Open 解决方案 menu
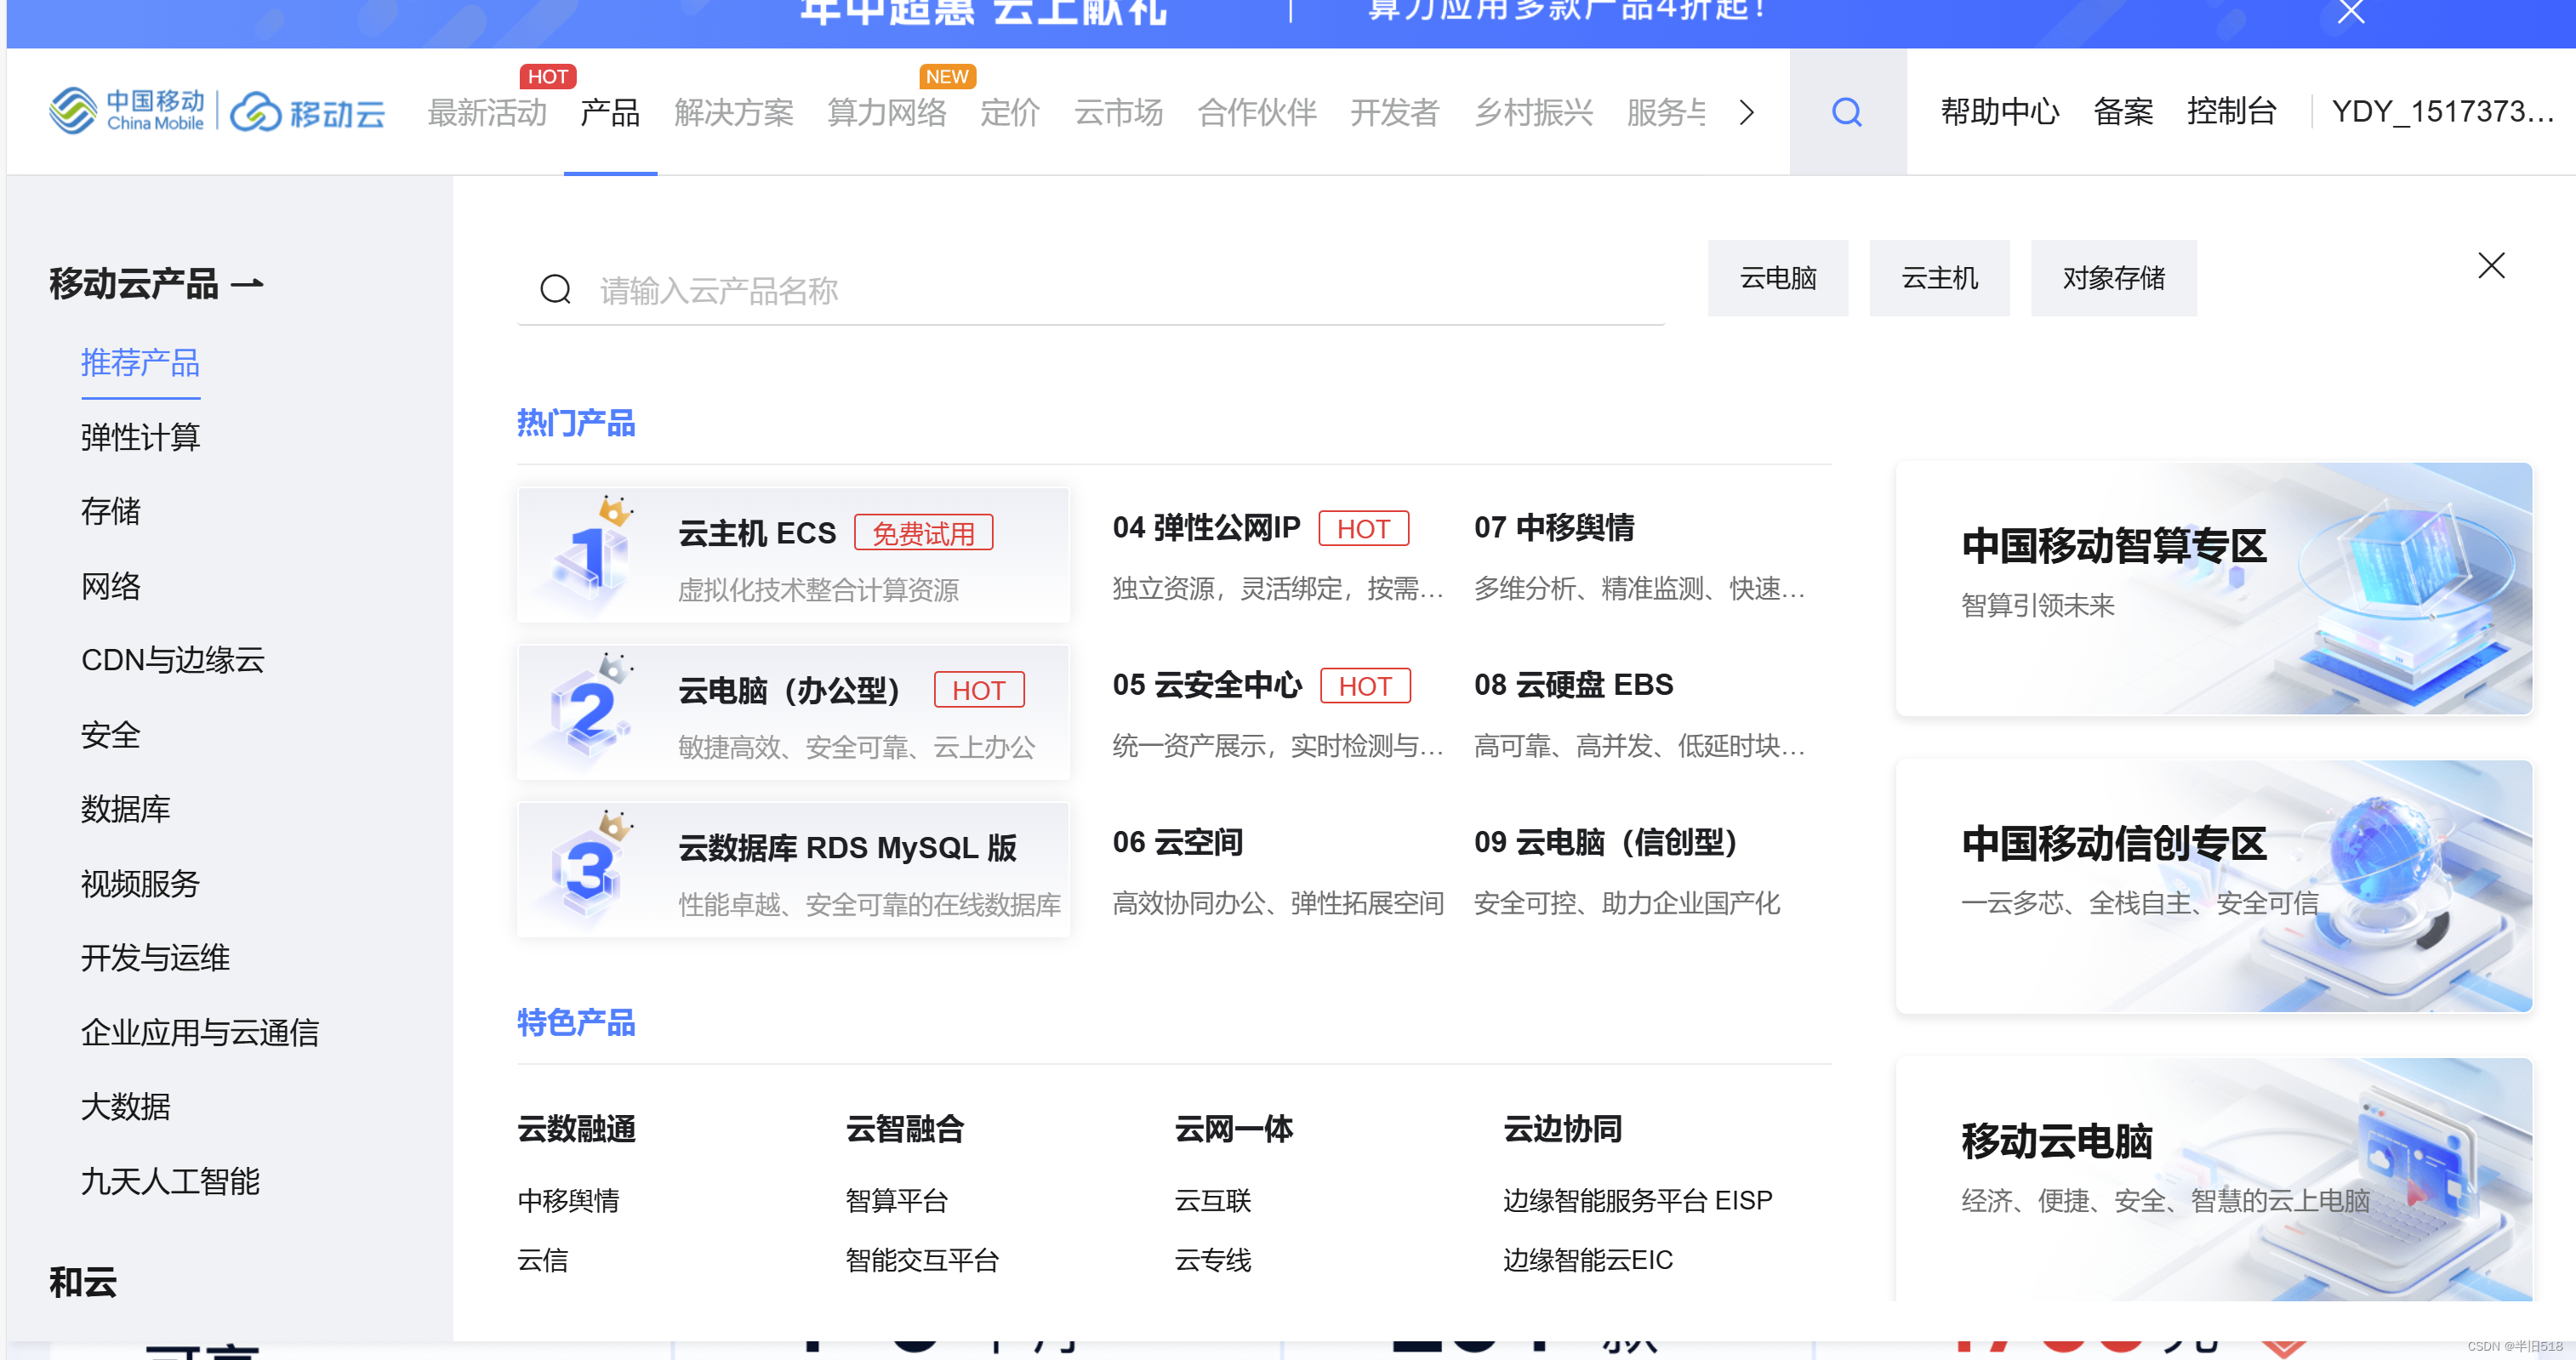 (x=734, y=112)
